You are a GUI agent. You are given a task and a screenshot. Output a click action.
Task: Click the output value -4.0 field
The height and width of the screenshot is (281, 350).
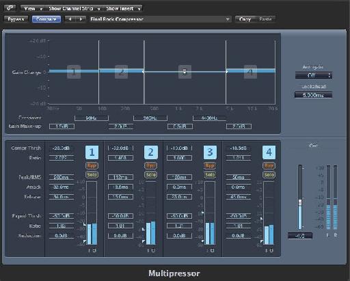300,236
